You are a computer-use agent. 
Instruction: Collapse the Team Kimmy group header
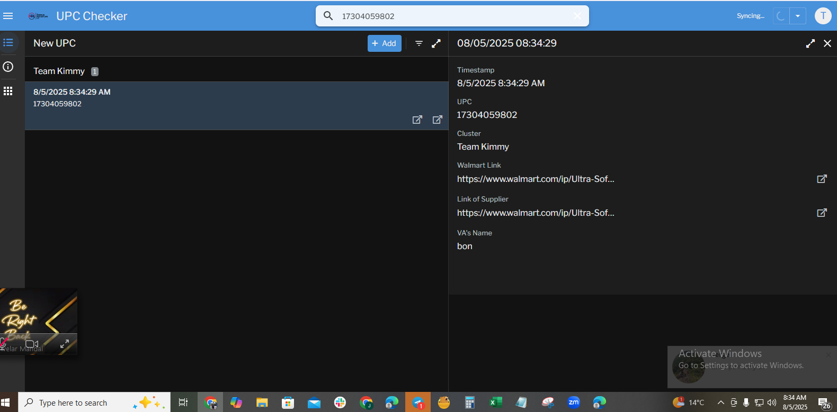click(59, 71)
